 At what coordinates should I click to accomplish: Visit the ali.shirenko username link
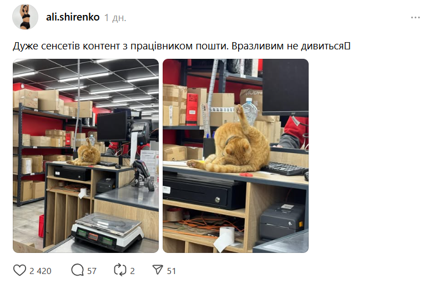[73, 17]
